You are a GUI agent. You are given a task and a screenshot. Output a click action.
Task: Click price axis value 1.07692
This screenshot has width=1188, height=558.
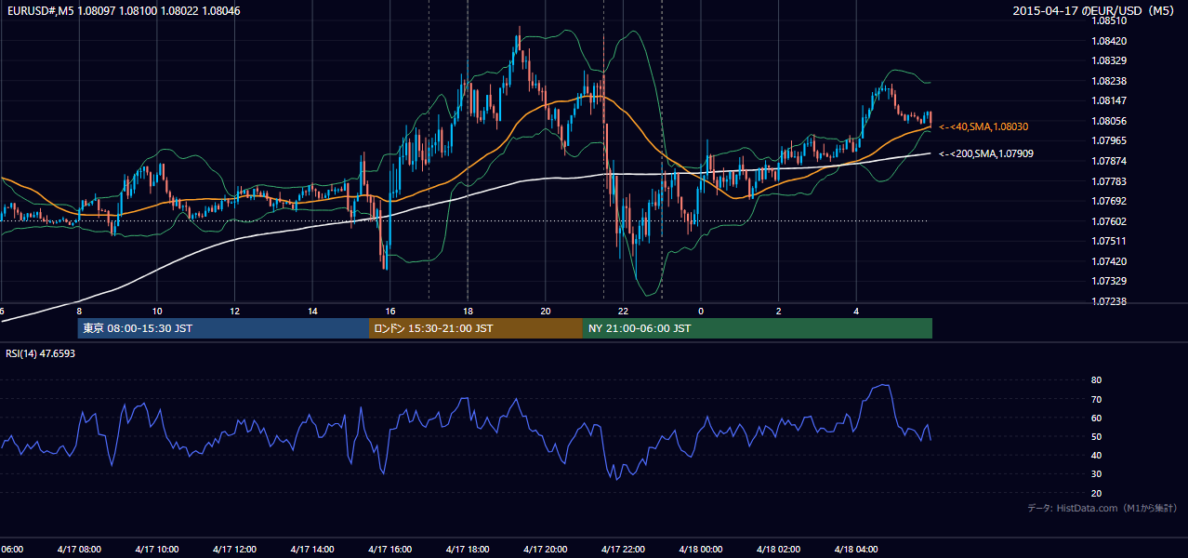(1109, 201)
